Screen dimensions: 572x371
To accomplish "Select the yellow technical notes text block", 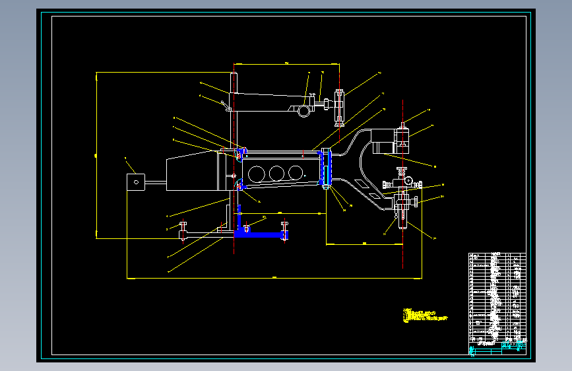I will (425, 316).
